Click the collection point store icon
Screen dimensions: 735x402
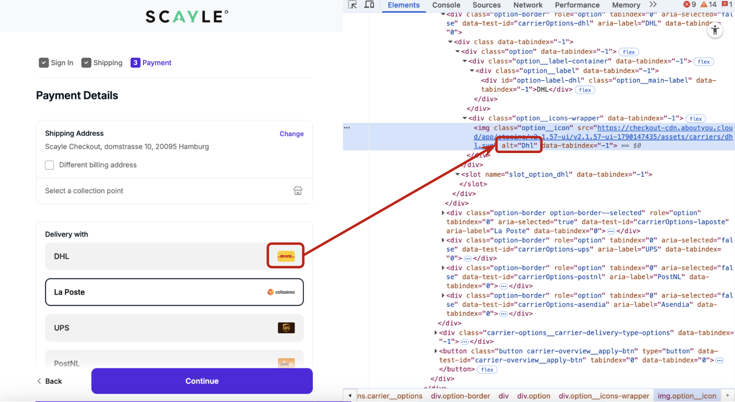(298, 190)
